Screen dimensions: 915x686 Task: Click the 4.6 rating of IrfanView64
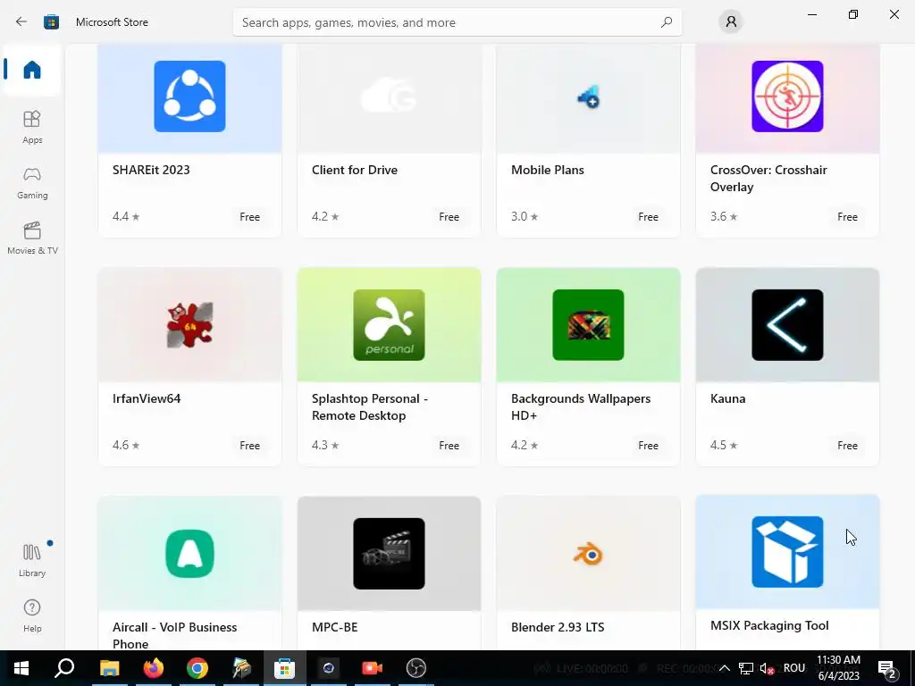click(x=126, y=445)
